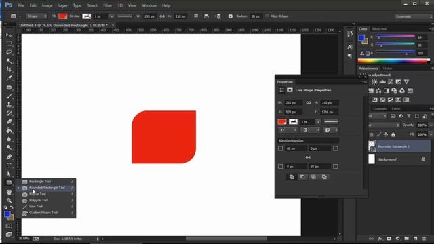
Task: Select the Horizontal Type tool
Action: (9, 165)
